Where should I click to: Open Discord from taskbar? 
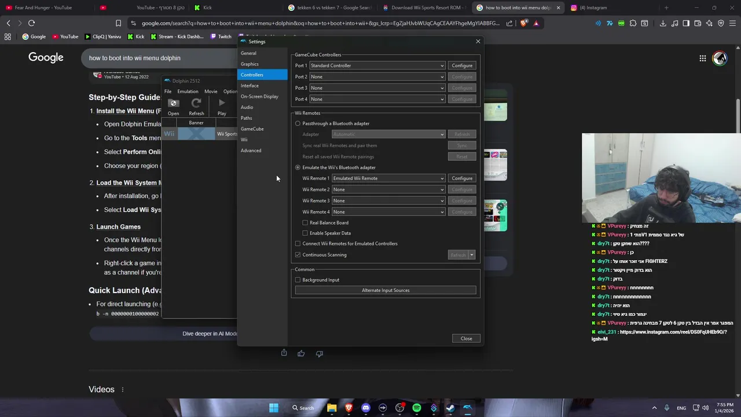click(365, 408)
